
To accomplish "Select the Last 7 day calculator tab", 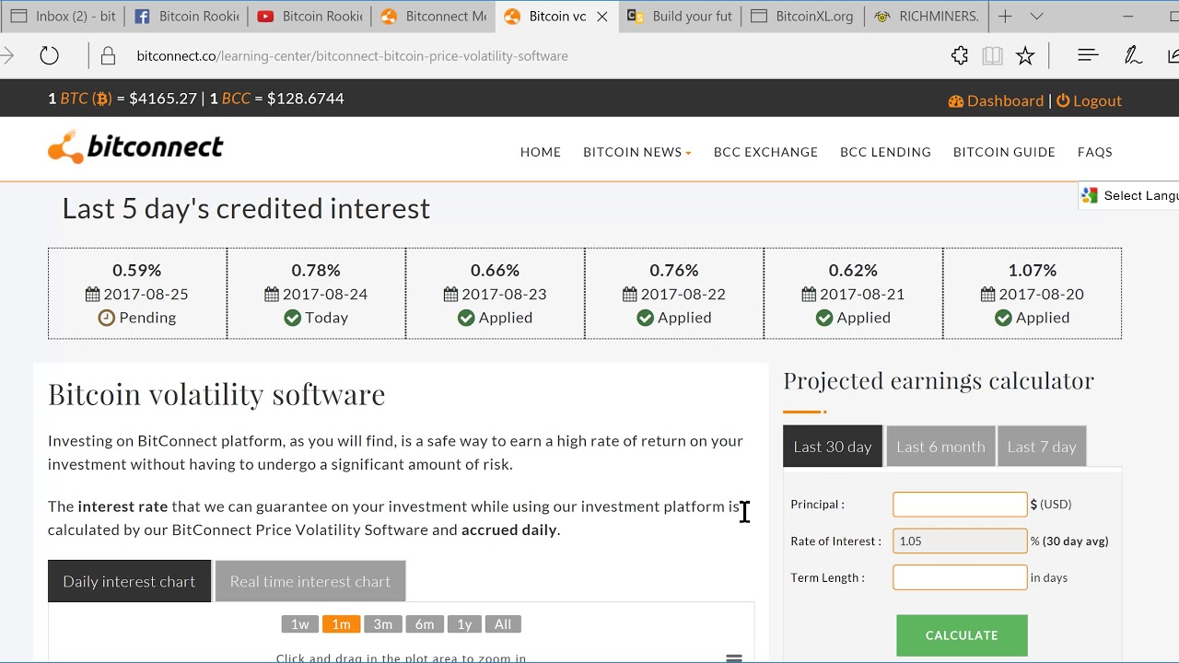I will click(1042, 447).
